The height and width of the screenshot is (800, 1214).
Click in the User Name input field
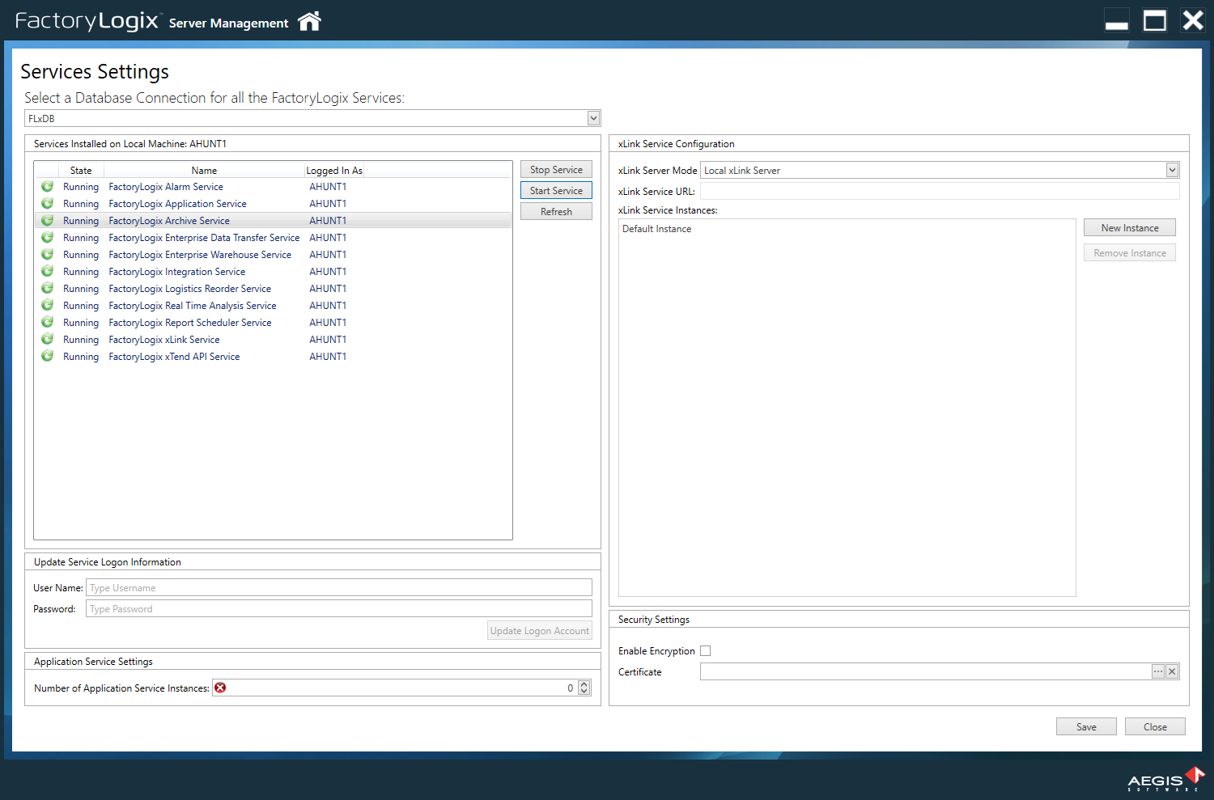coord(338,588)
